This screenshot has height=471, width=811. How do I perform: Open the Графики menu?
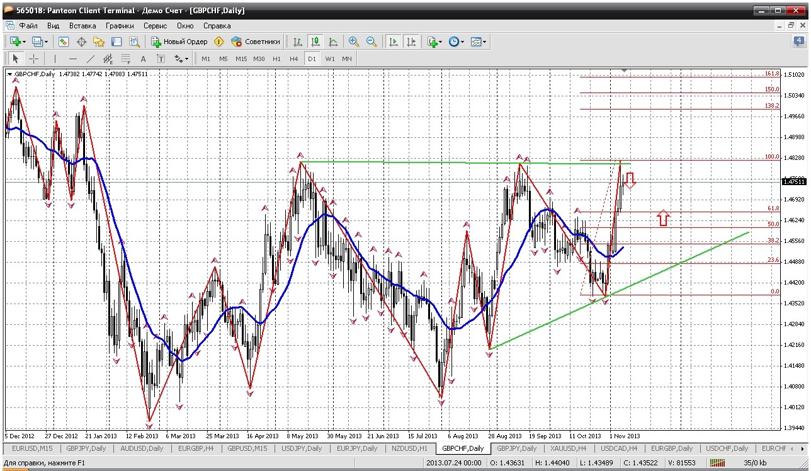(120, 26)
